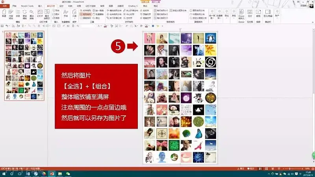This screenshot has height=177, width=315.
Task: Click the Windows Start button
Action: pyautogui.click(x=3, y=173)
